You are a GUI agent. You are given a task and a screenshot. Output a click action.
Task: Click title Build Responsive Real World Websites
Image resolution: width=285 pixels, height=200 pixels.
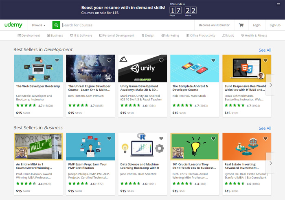pos(245,88)
